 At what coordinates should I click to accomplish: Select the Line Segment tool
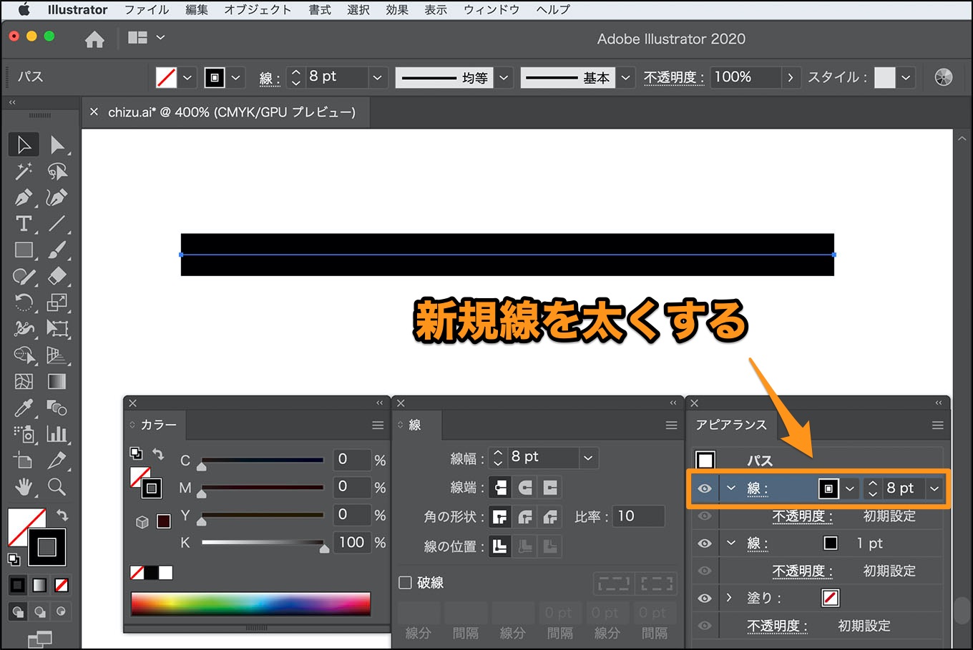coord(57,224)
